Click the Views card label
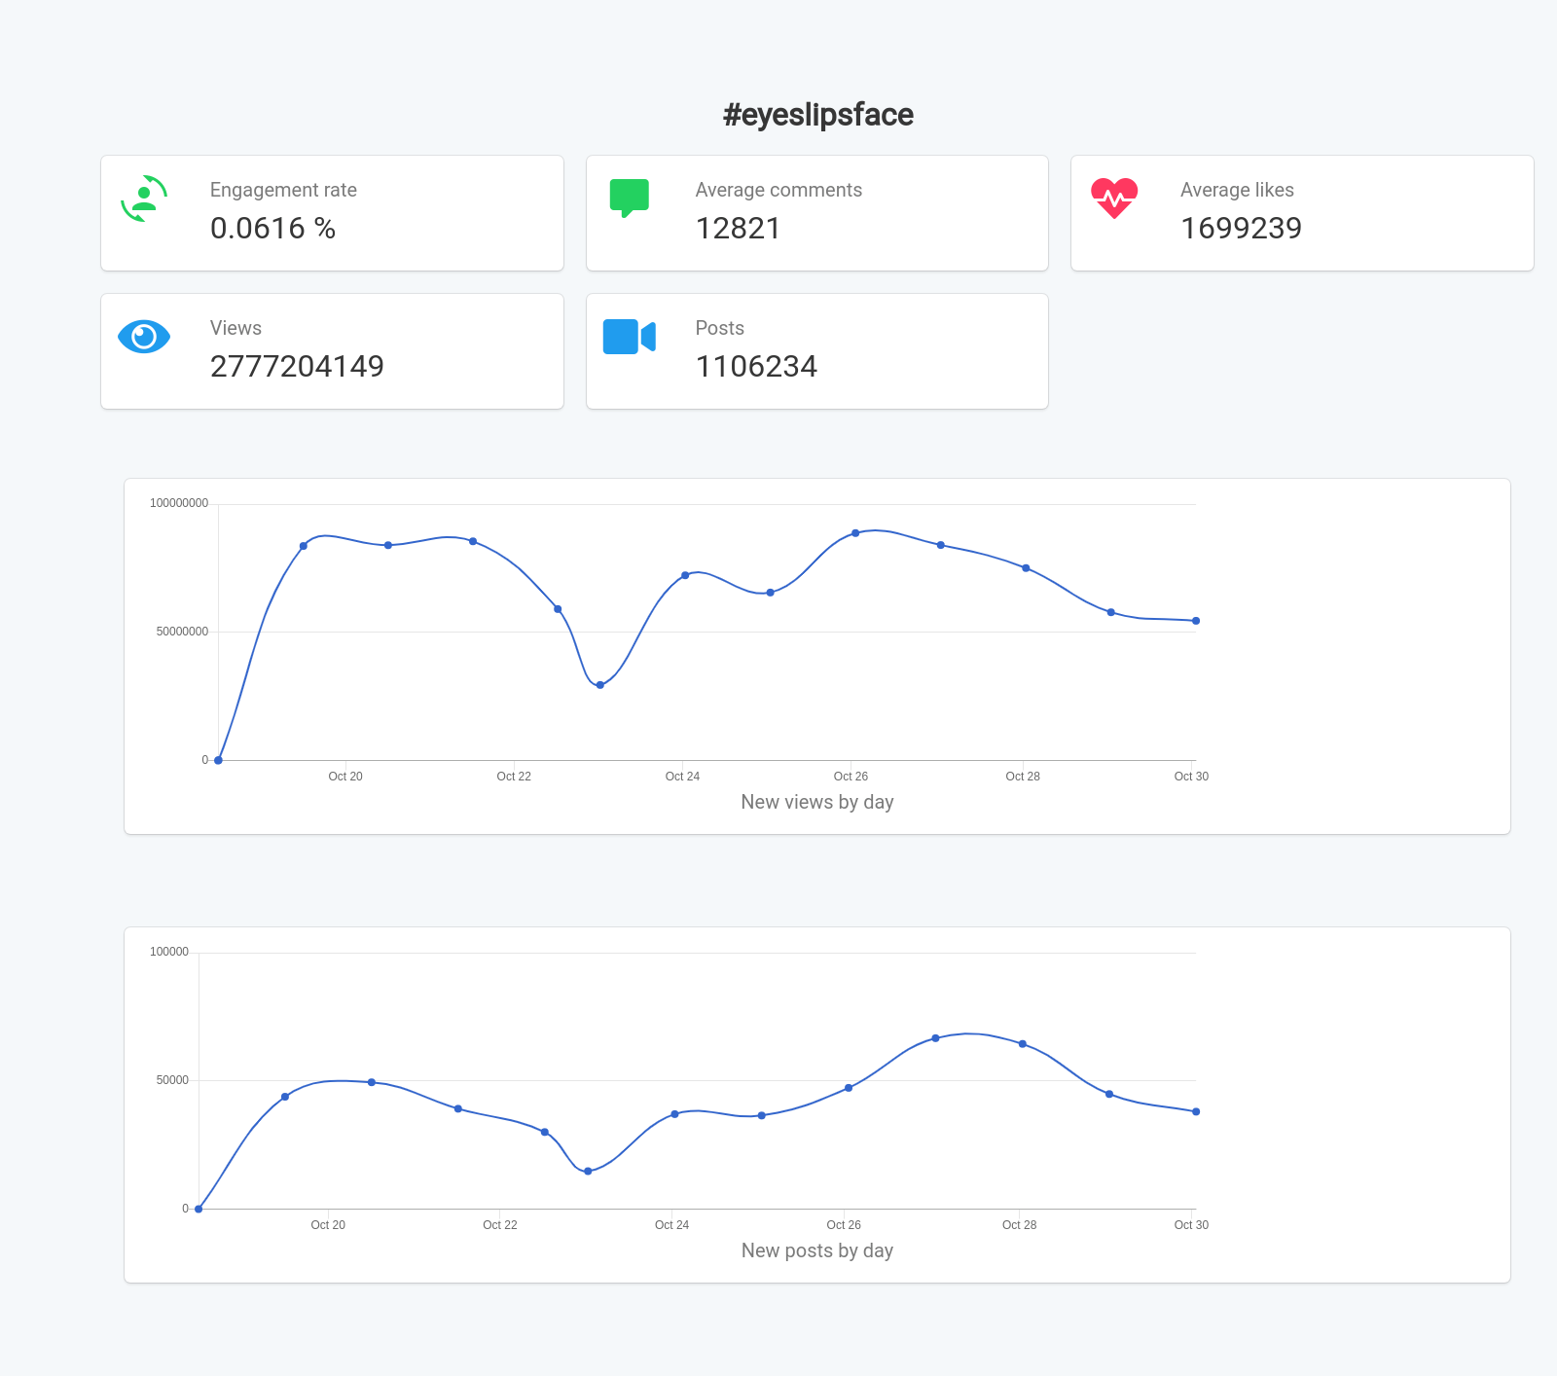This screenshot has height=1376, width=1557. (235, 328)
